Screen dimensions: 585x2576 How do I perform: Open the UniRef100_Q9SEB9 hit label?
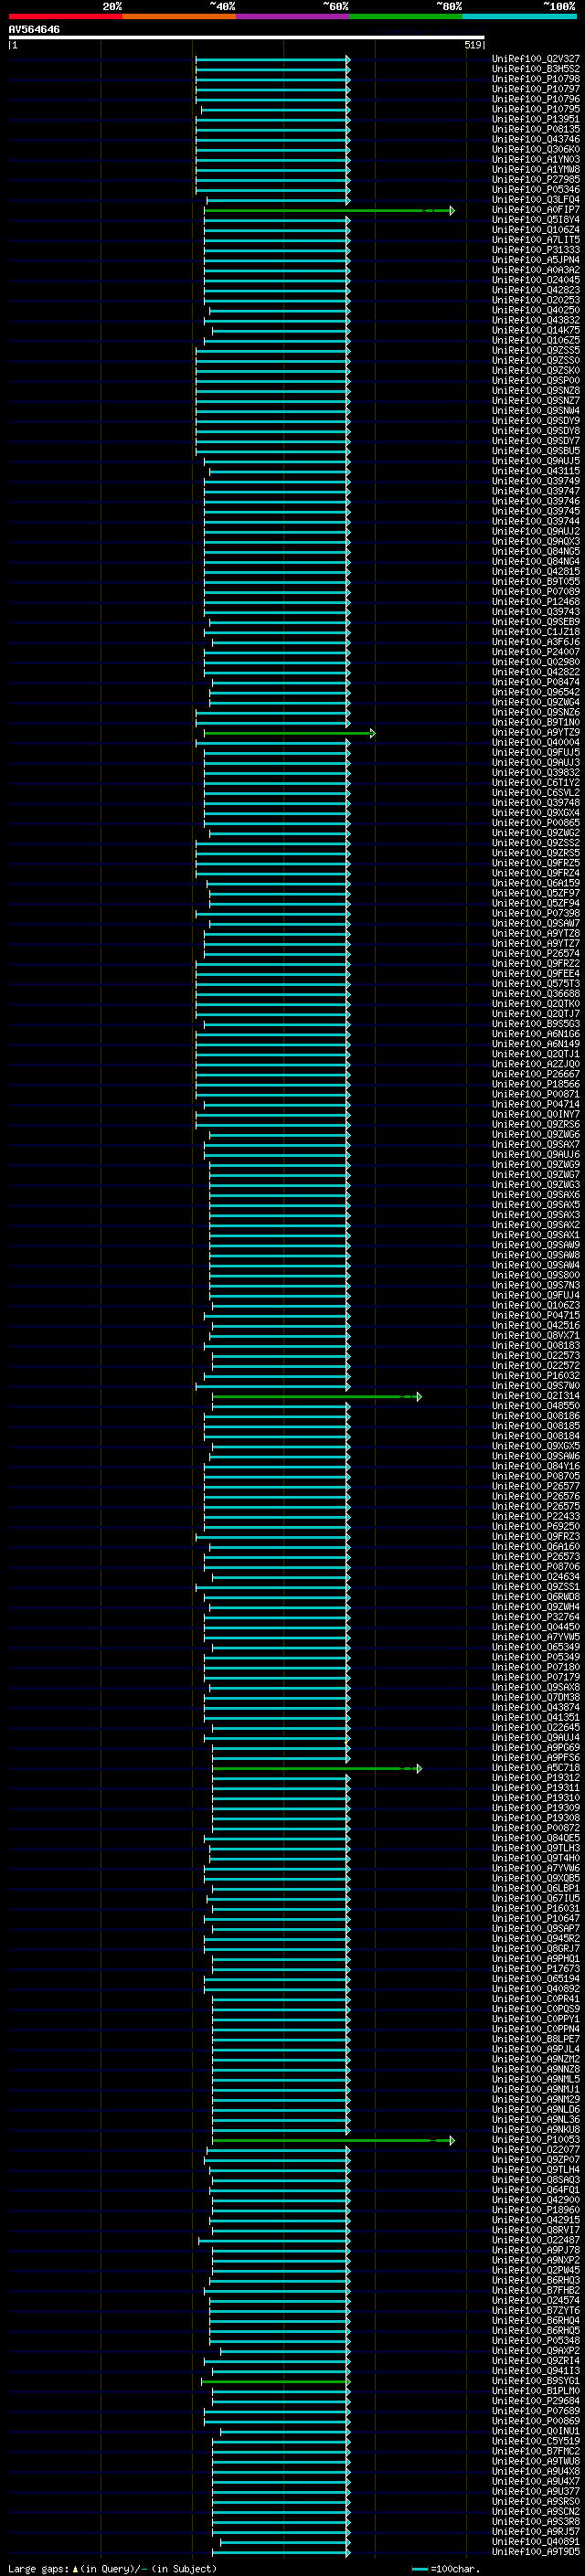535,622
